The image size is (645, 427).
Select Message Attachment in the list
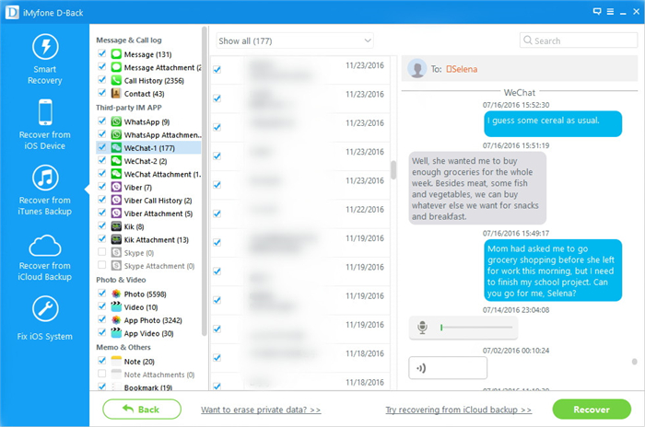click(x=162, y=67)
